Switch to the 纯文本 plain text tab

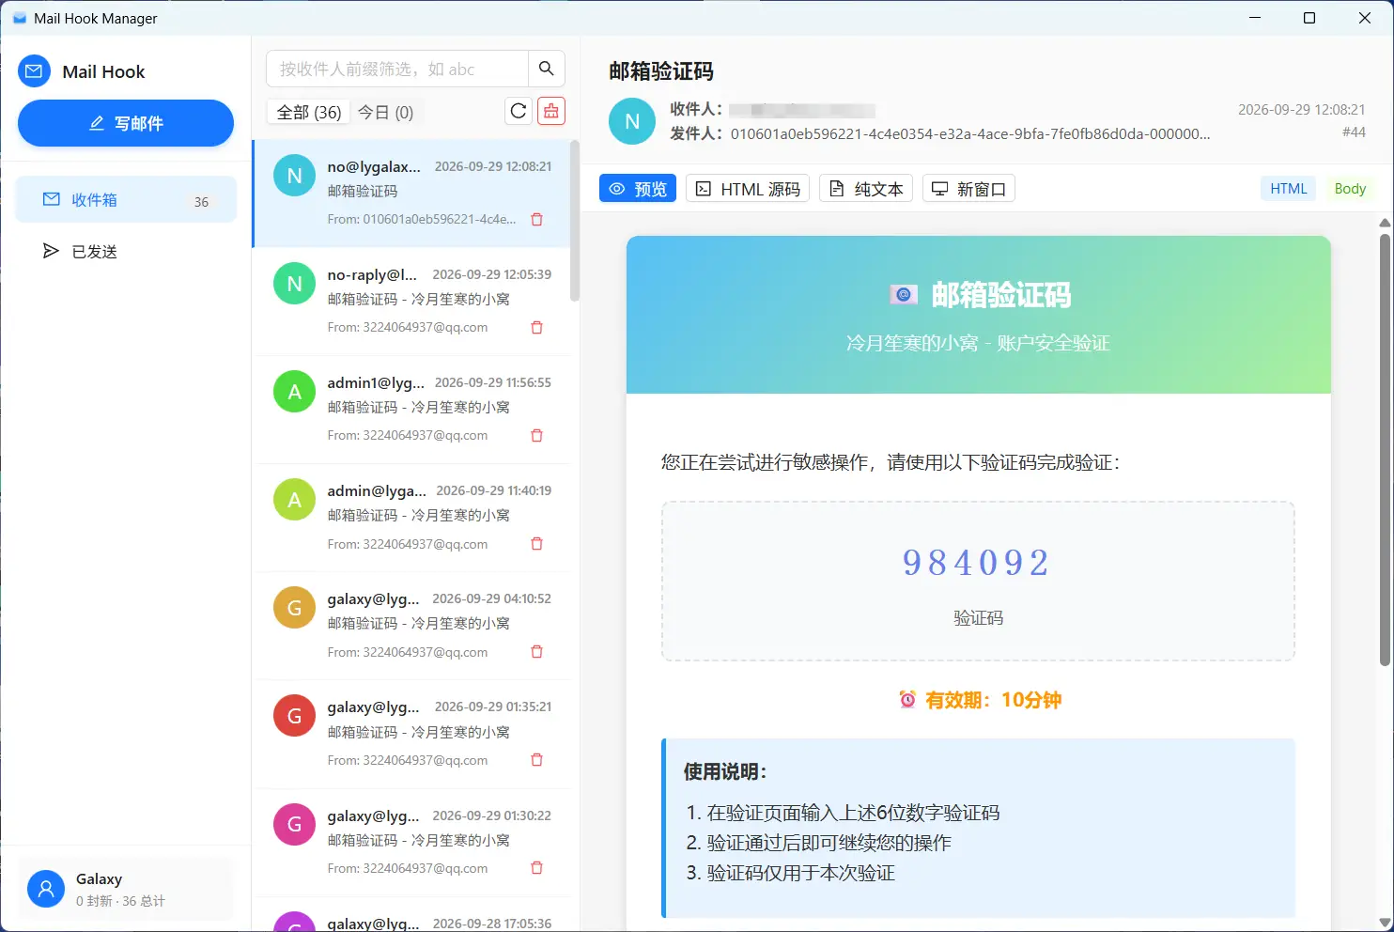(x=867, y=189)
